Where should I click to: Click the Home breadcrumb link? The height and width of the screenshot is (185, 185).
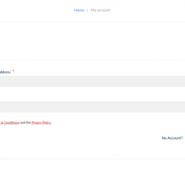[x=79, y=10]
